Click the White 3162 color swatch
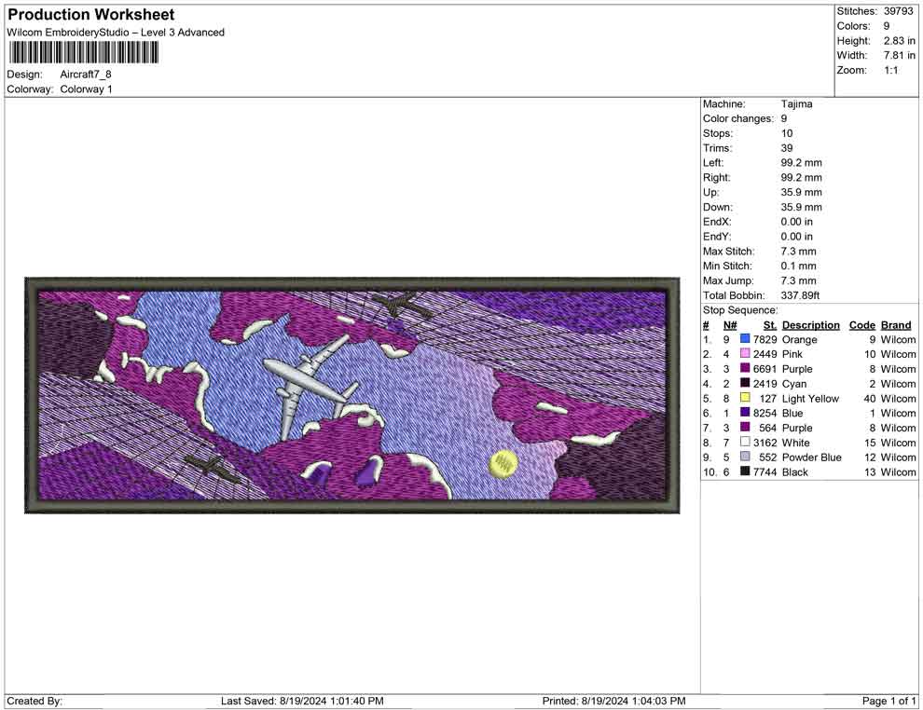This screenshot has height=710, width=923. coord(745,443)
